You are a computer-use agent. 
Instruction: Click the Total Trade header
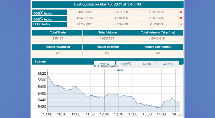pos(57,33)
